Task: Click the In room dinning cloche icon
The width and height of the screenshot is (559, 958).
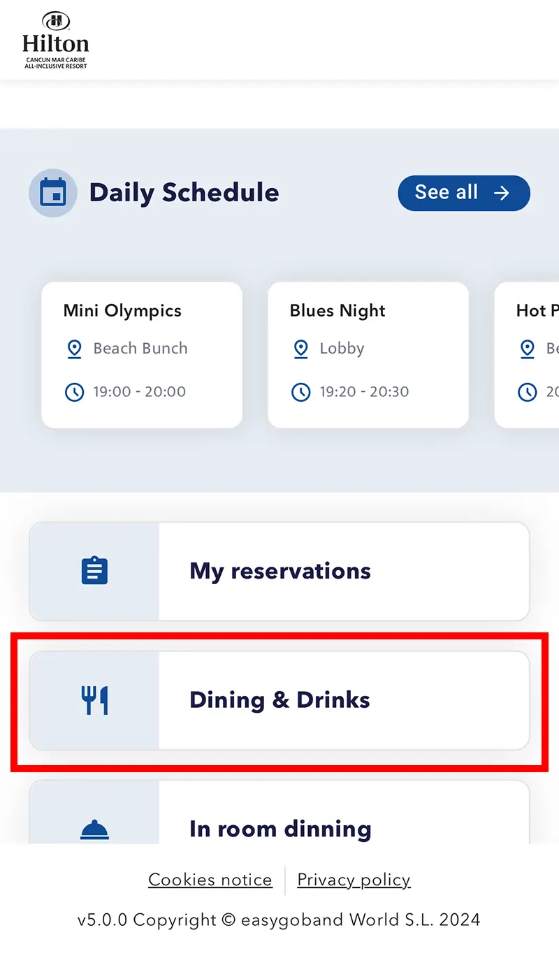Action: 94,829
